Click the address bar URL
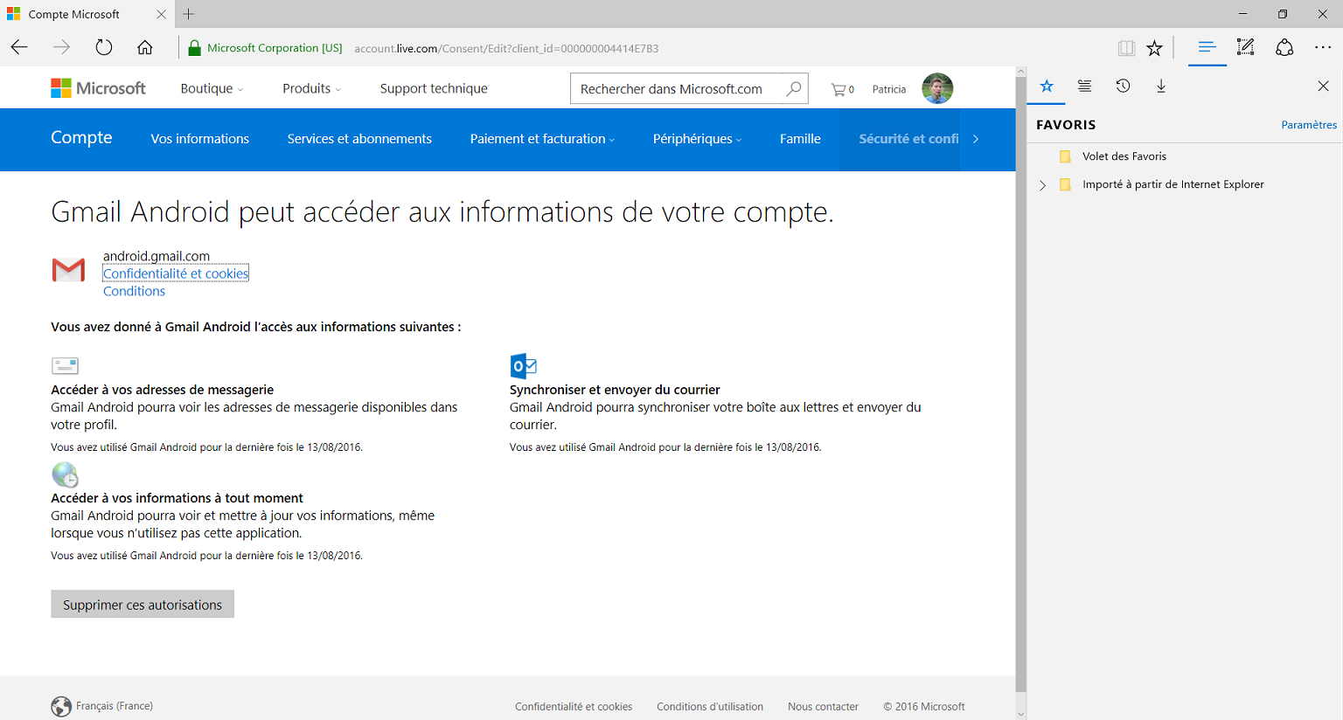This screenshot has width=1343, height=720. (x=506, y=48)
